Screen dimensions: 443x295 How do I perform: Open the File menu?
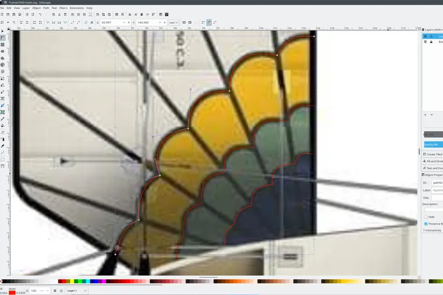[x=2, y=8]
